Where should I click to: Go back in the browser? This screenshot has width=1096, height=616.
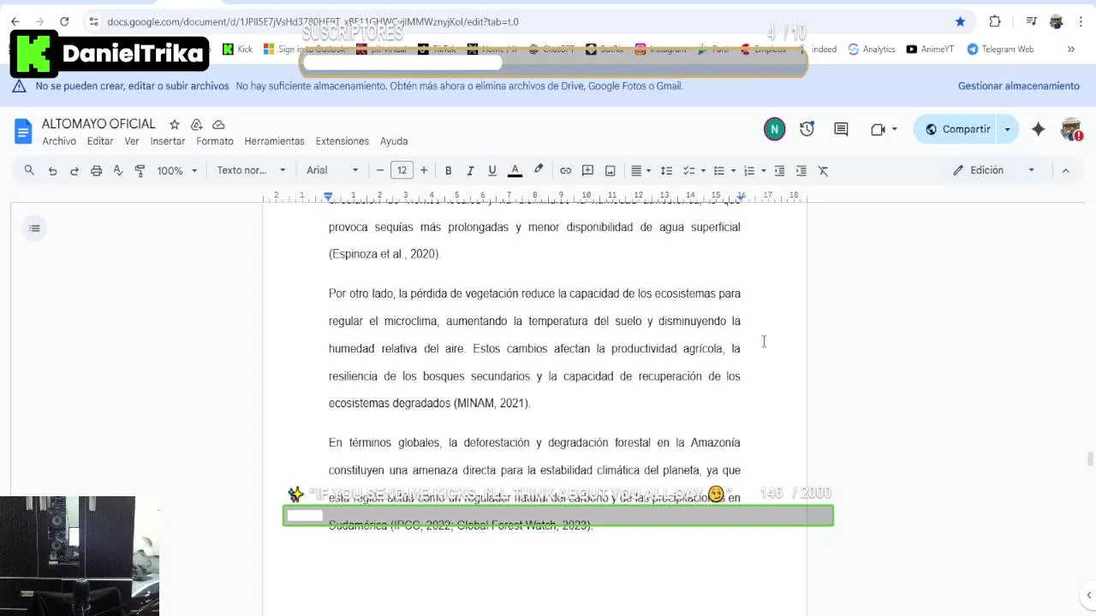[x=15, y=21]
